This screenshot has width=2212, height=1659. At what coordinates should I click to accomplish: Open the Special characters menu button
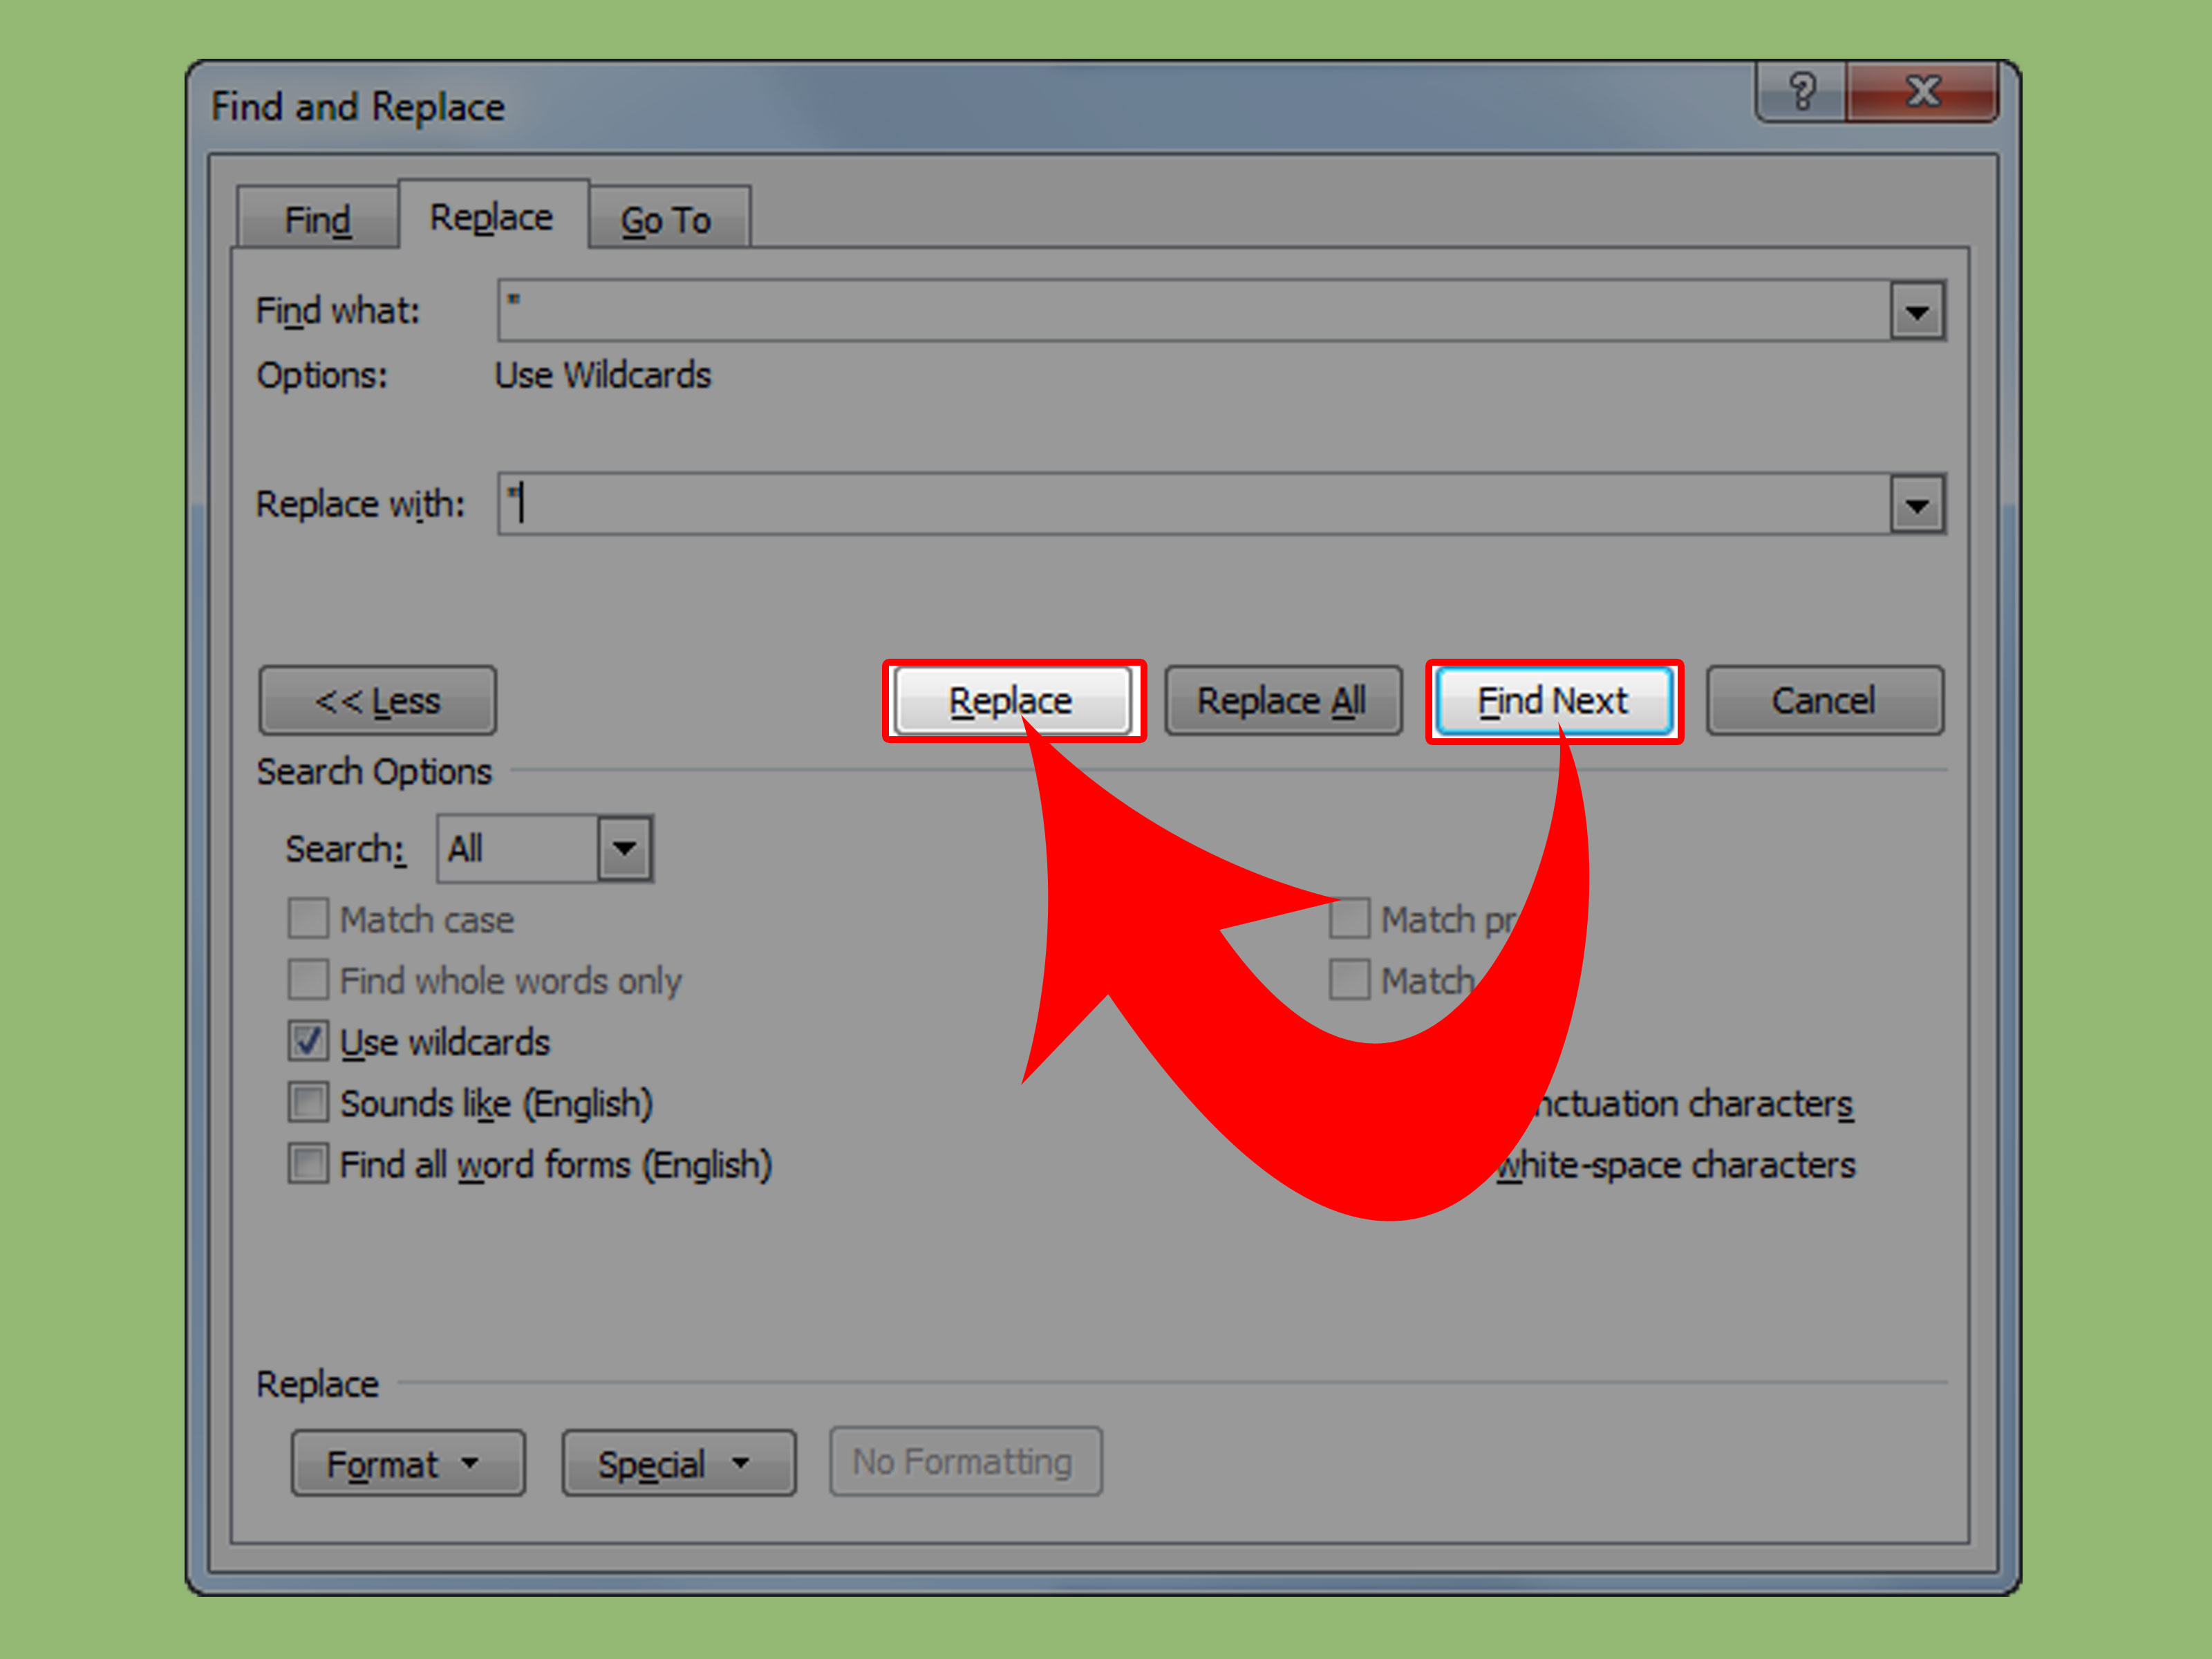(678, 1464)
